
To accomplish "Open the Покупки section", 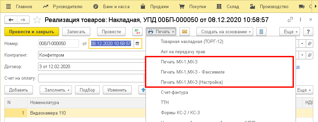I will pyautogui.click(x=198, y=6).
